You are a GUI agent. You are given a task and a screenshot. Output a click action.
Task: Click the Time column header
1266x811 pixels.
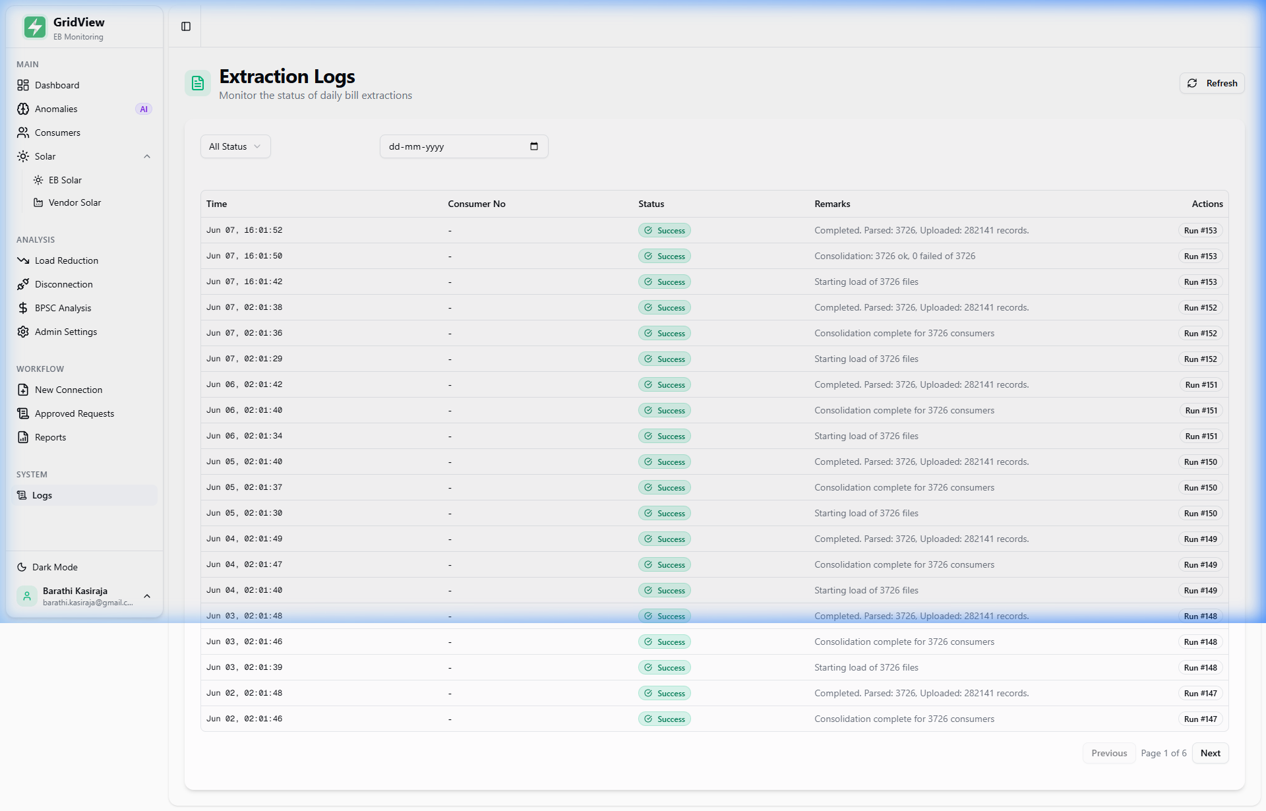pyautogui.click(x=216, y=204)
